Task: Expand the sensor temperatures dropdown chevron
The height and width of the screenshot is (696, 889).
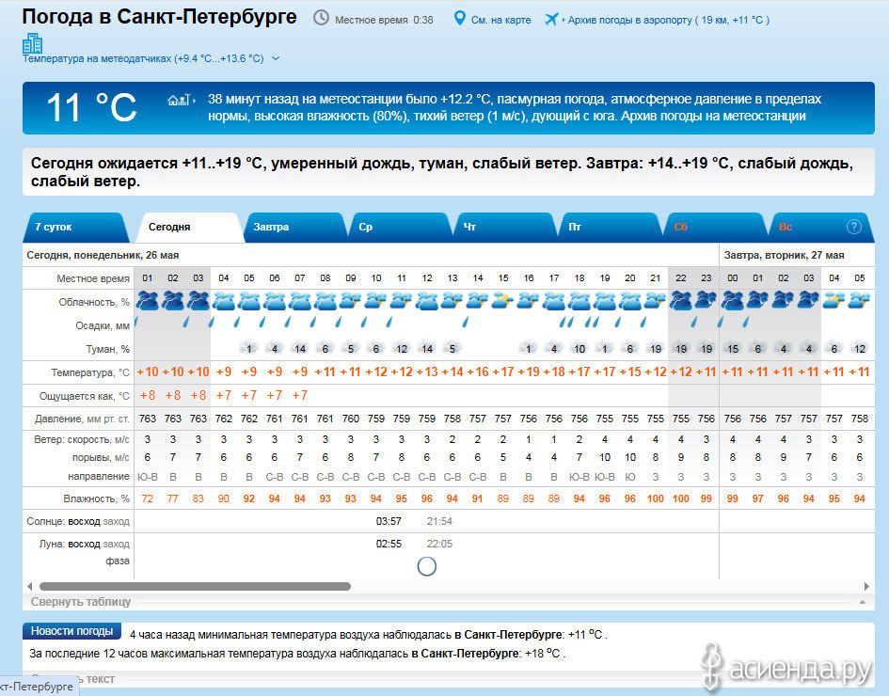Action: tap(276, 58)
